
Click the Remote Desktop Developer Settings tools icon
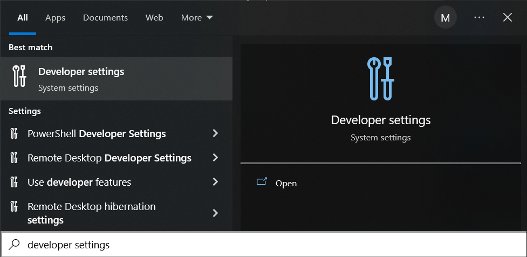[14, 158]
